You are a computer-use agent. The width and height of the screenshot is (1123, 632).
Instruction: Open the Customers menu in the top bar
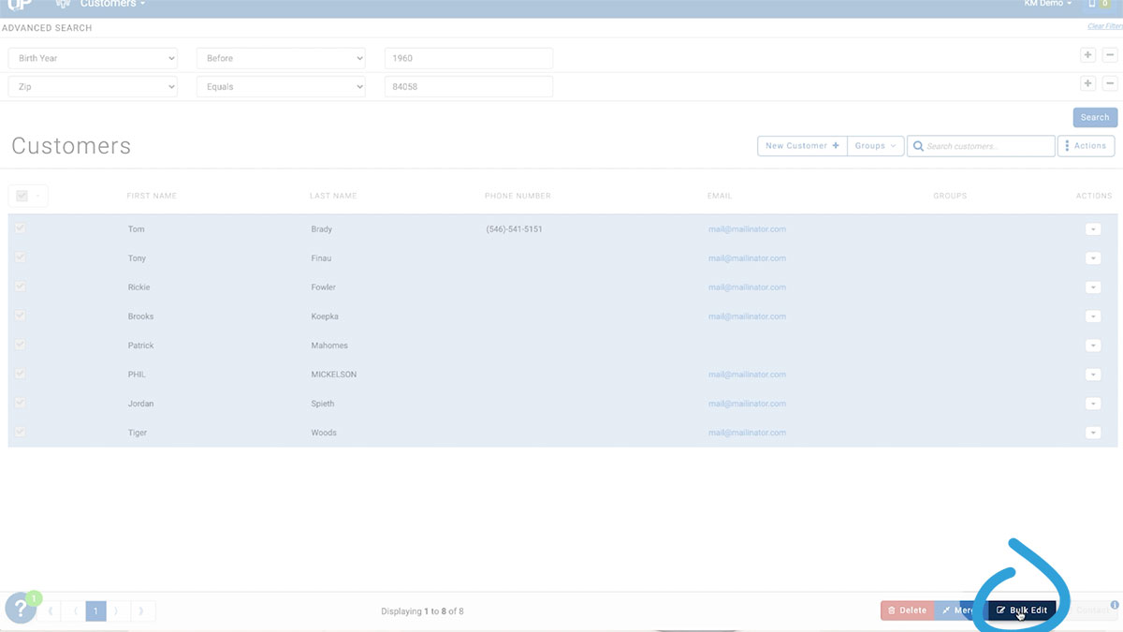point(113,4)
